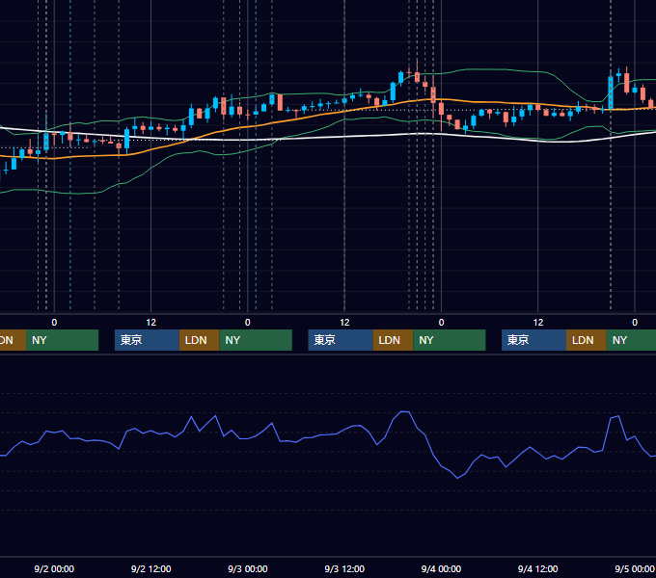
Task: Select the 9/3 00:00 time axis label
Action: coord(248,568)
